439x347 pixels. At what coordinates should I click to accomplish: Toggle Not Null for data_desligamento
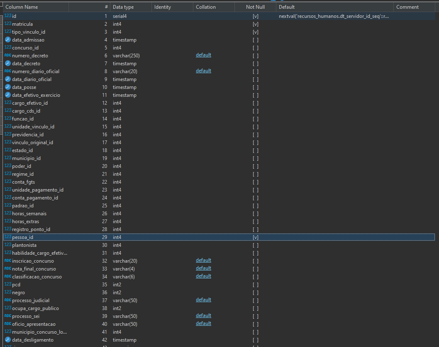point(255,340)
